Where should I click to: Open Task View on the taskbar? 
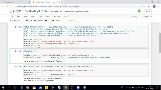tap(15, 87)
